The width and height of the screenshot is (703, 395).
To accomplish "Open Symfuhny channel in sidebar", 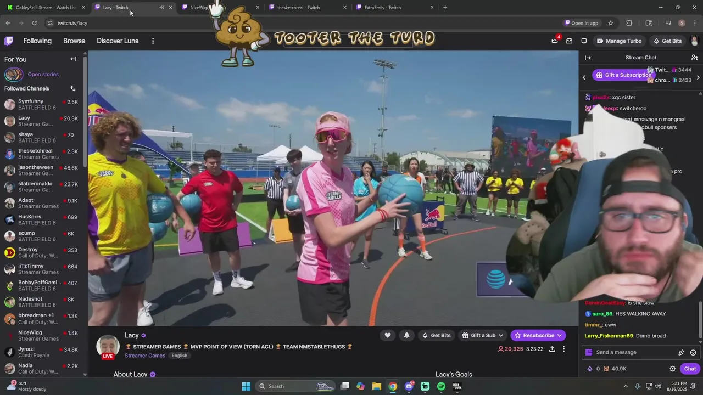I will (x=42, y=104).
